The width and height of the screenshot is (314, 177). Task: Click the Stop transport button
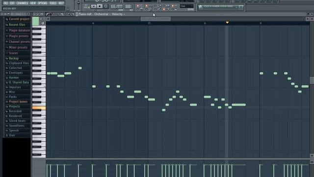click(x=100, y=6)
